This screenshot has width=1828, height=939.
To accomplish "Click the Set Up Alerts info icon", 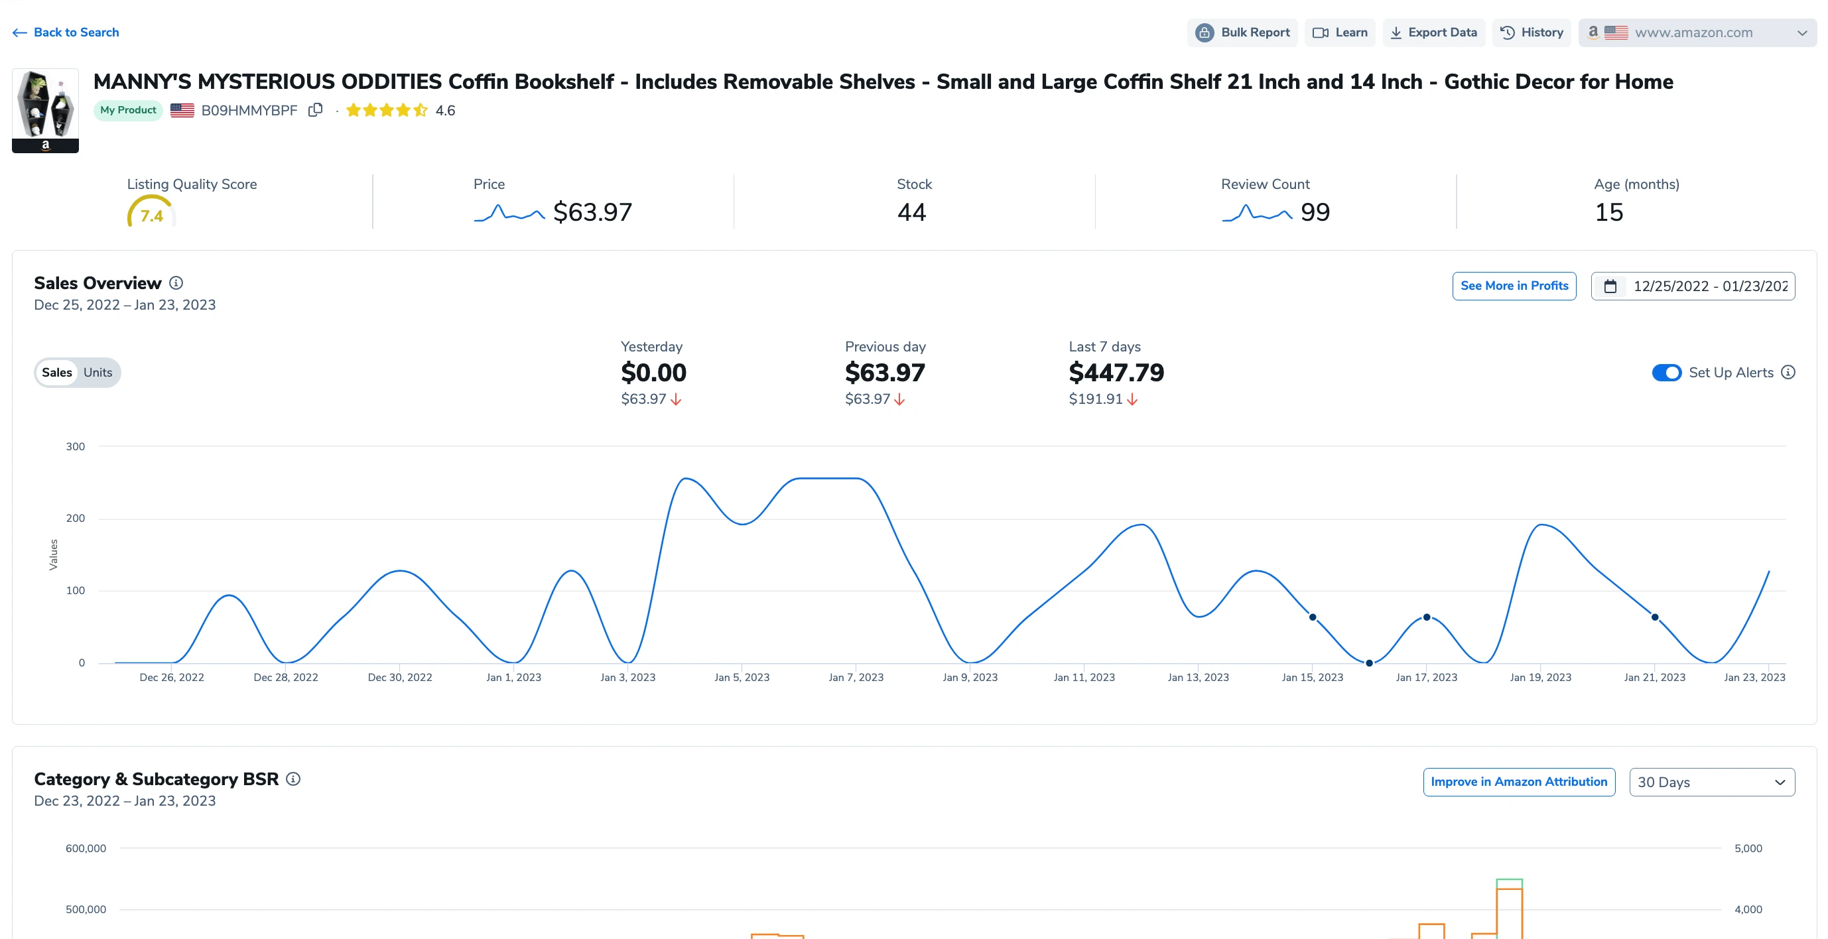I will (x=1788, y=372).
